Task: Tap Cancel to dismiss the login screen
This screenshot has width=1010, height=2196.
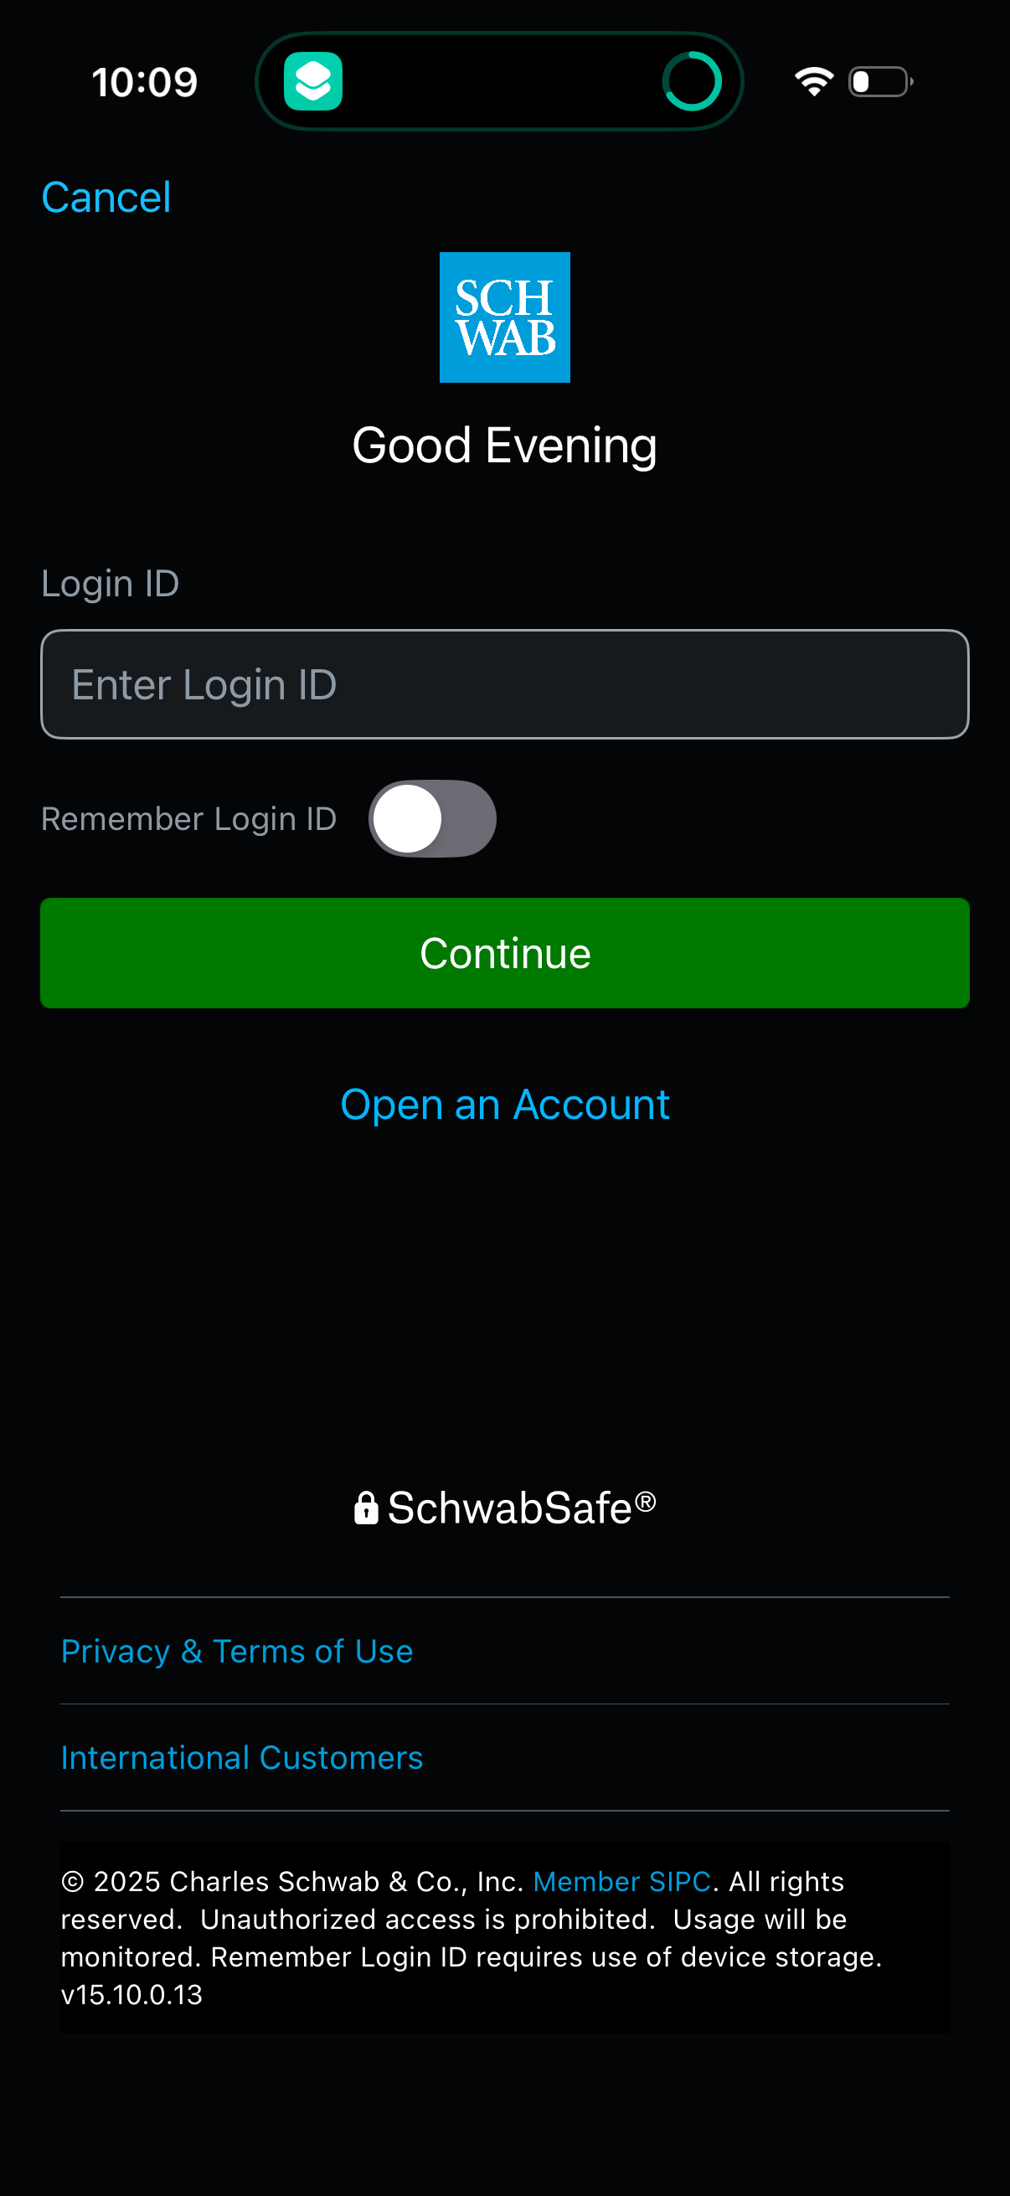Action: pos(106,195)
